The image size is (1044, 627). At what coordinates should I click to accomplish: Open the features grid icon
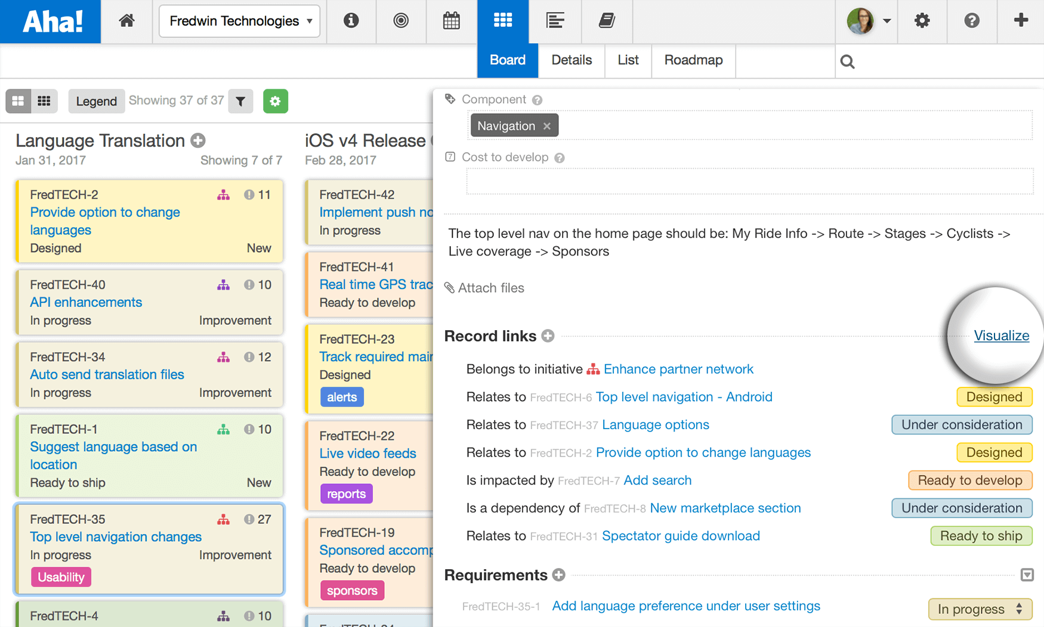point(503,21)
